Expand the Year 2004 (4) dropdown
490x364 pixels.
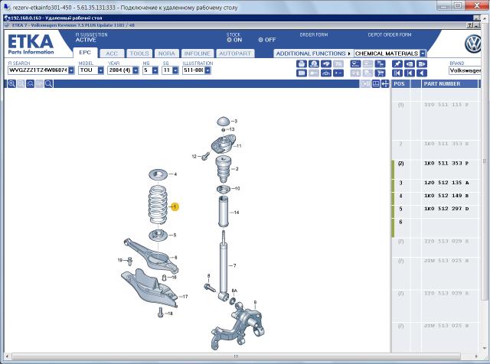(x=136, y=70)
